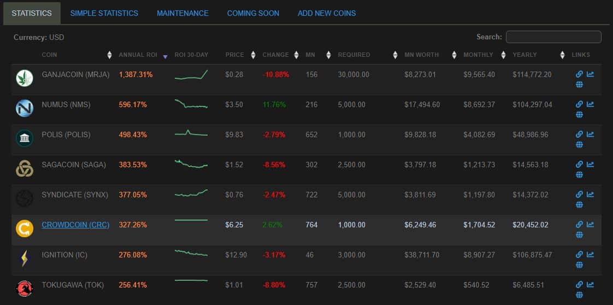The width and height of the screenshot is (613, 305).
Task: Switch to the SIMPLE STATISTICS tab
Action: (104, 13)
